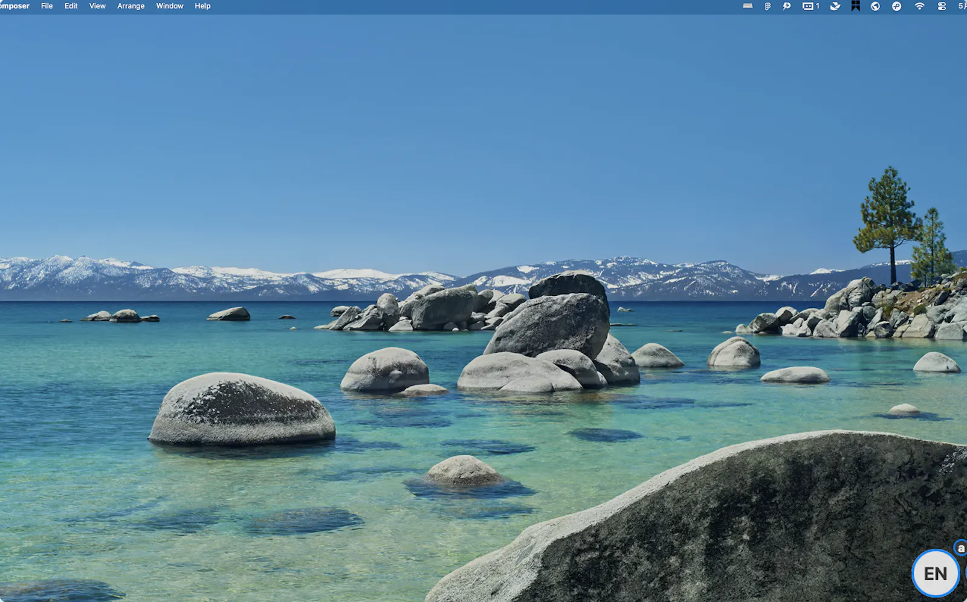Click the EN input language bubble
This screenshot has width=967, height=602.
(x=936, y=573)
